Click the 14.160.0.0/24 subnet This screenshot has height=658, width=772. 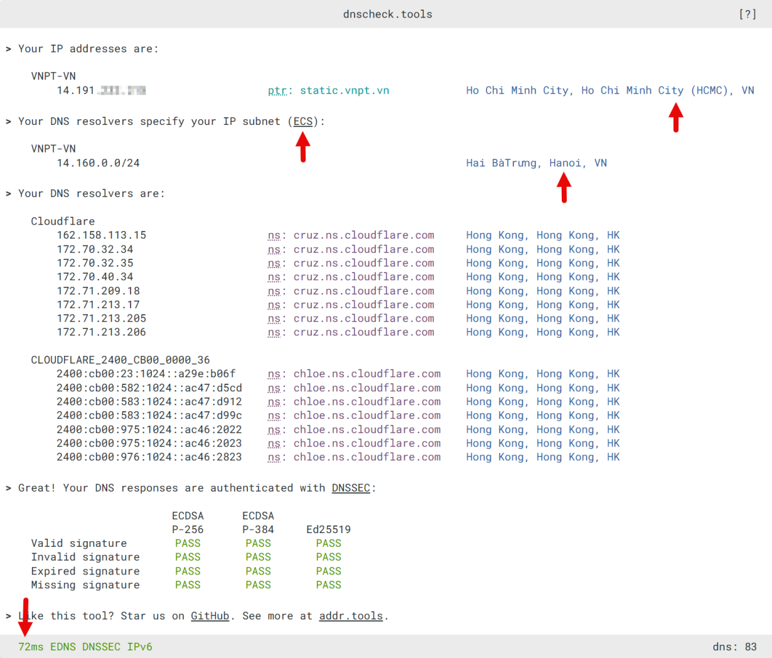click(98, 163)
